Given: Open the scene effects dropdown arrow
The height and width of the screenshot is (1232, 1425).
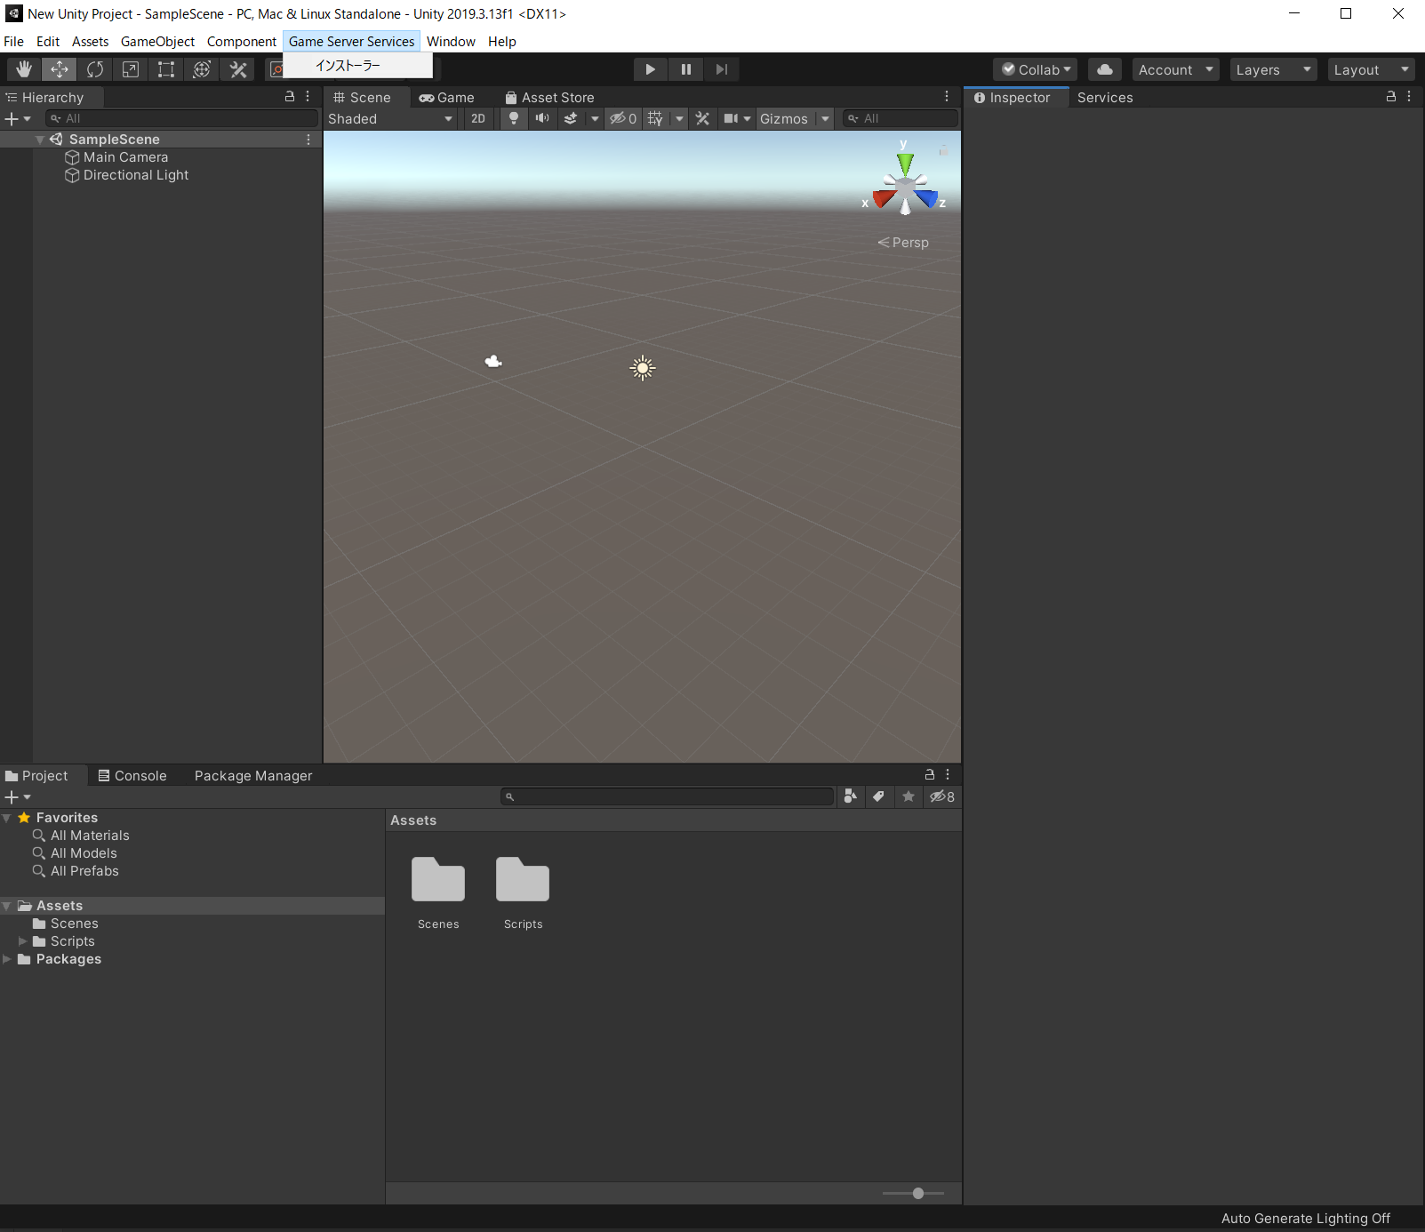Looking at the screenshot, I should click(594, 118).
